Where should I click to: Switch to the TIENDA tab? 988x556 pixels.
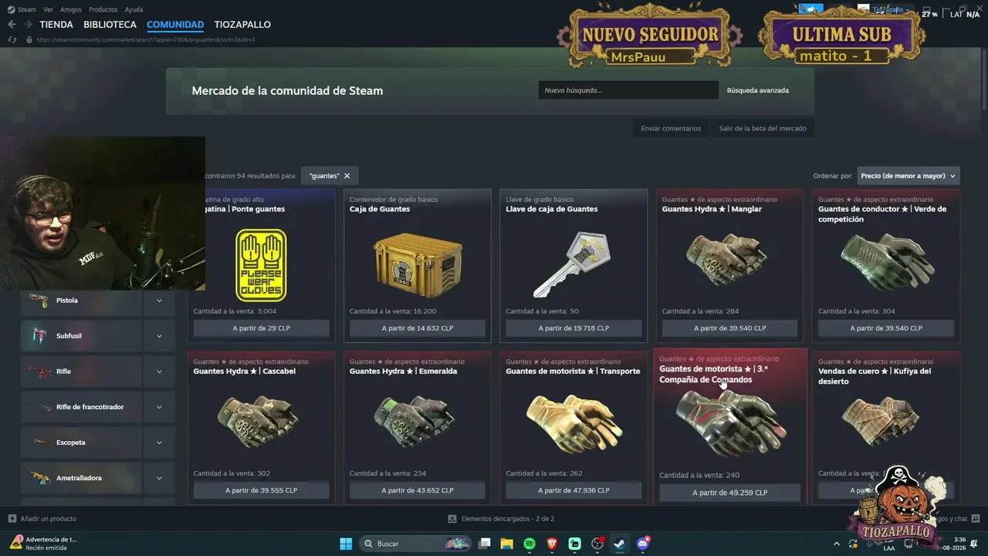56,25
